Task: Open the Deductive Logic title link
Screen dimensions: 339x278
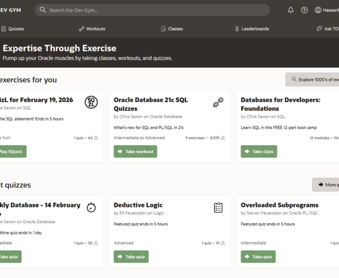Action: point(138,205)
